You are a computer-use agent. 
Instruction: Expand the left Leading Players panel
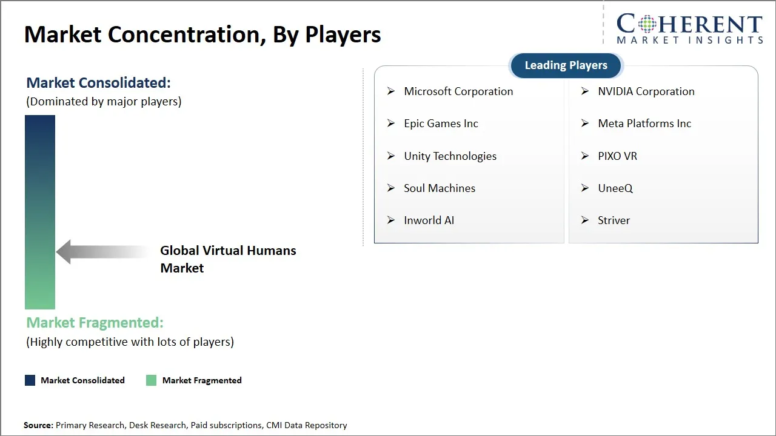469,155
